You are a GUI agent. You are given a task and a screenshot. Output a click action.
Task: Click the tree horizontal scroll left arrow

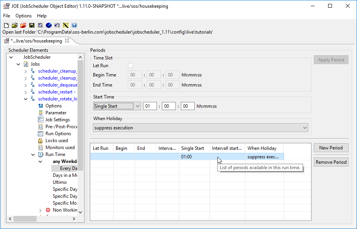click(10, 219)
